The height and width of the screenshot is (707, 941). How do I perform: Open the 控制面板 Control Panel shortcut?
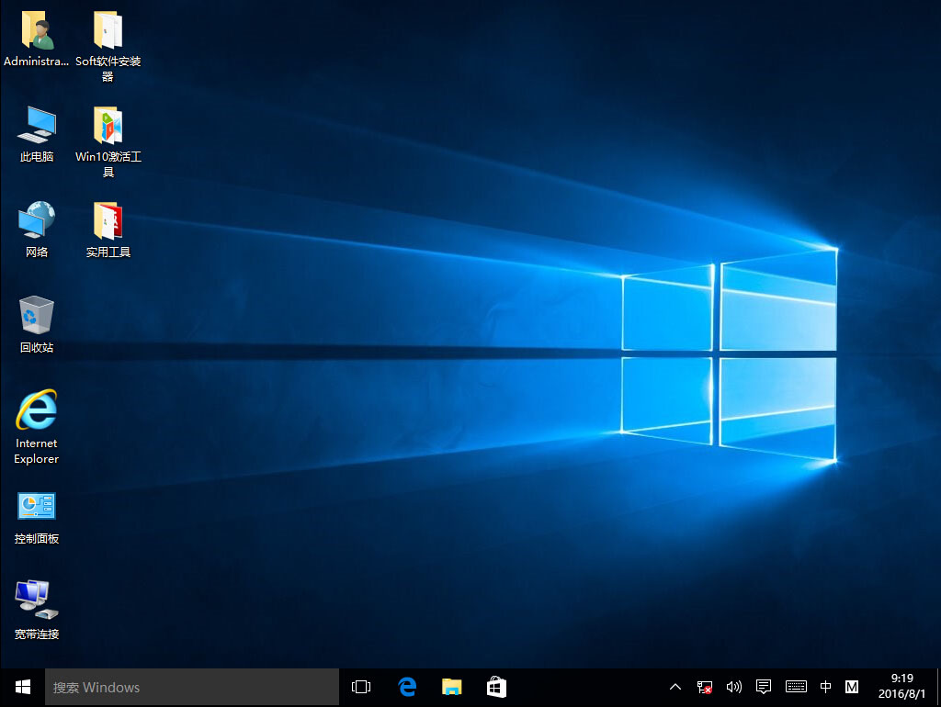(36, 507)
